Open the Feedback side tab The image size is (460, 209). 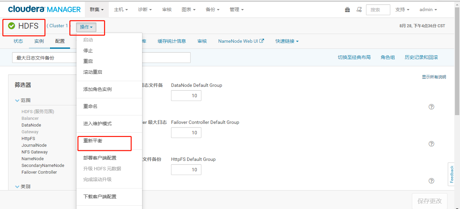pos(452,174)
